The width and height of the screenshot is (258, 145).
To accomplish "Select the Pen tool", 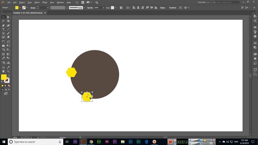I will 3,25.
